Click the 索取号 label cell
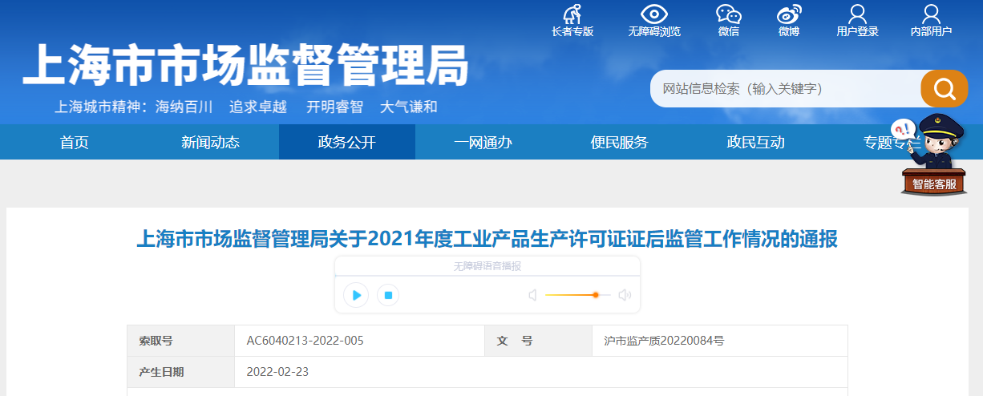The width and height of the screenshot is (983, 396). pos(180,341)
